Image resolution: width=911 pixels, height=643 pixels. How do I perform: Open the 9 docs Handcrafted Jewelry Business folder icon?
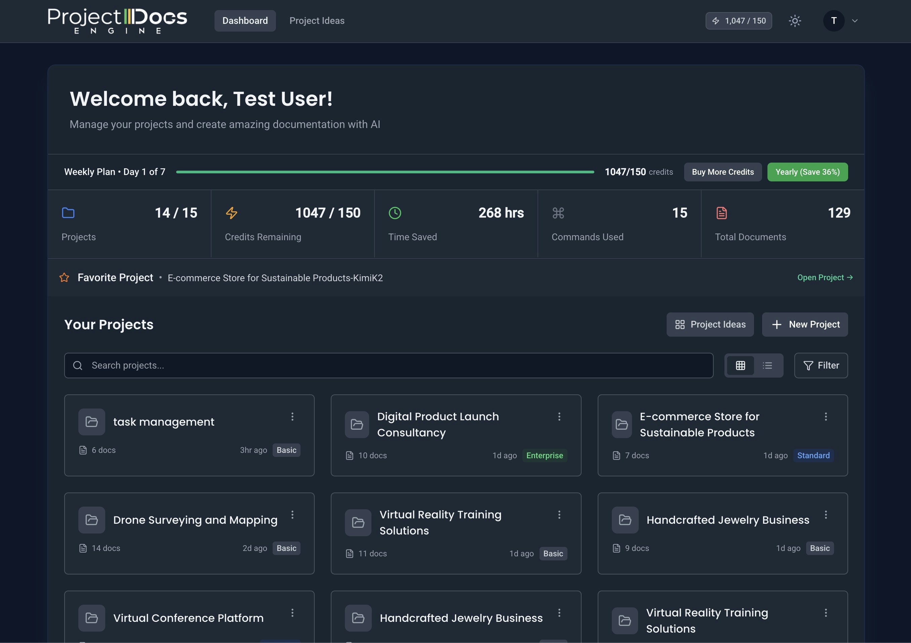click(625, 520)
